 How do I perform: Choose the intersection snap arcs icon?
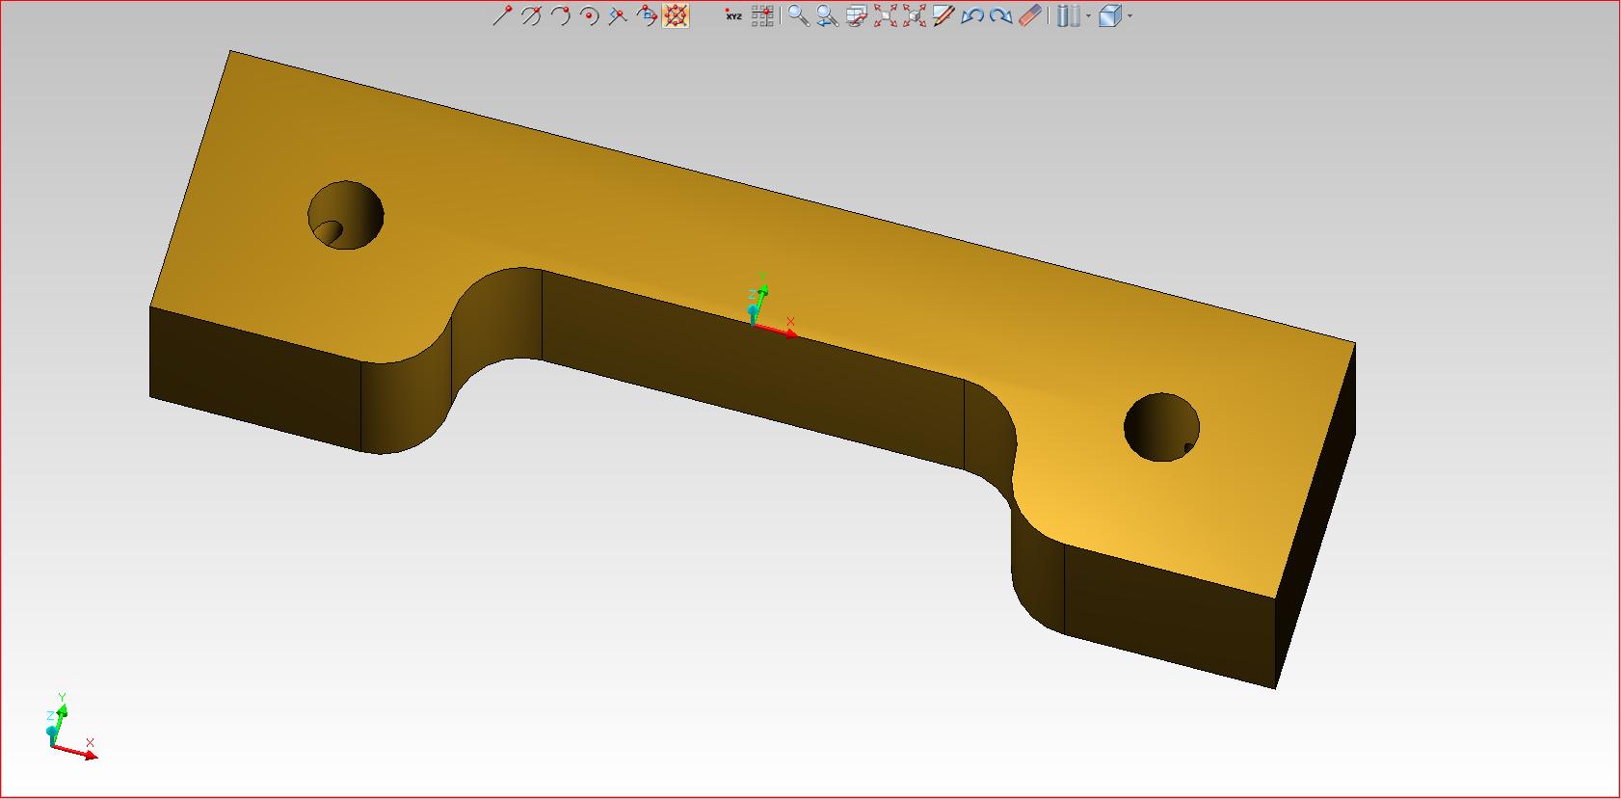pyautogui.click(x=531, y=15)
